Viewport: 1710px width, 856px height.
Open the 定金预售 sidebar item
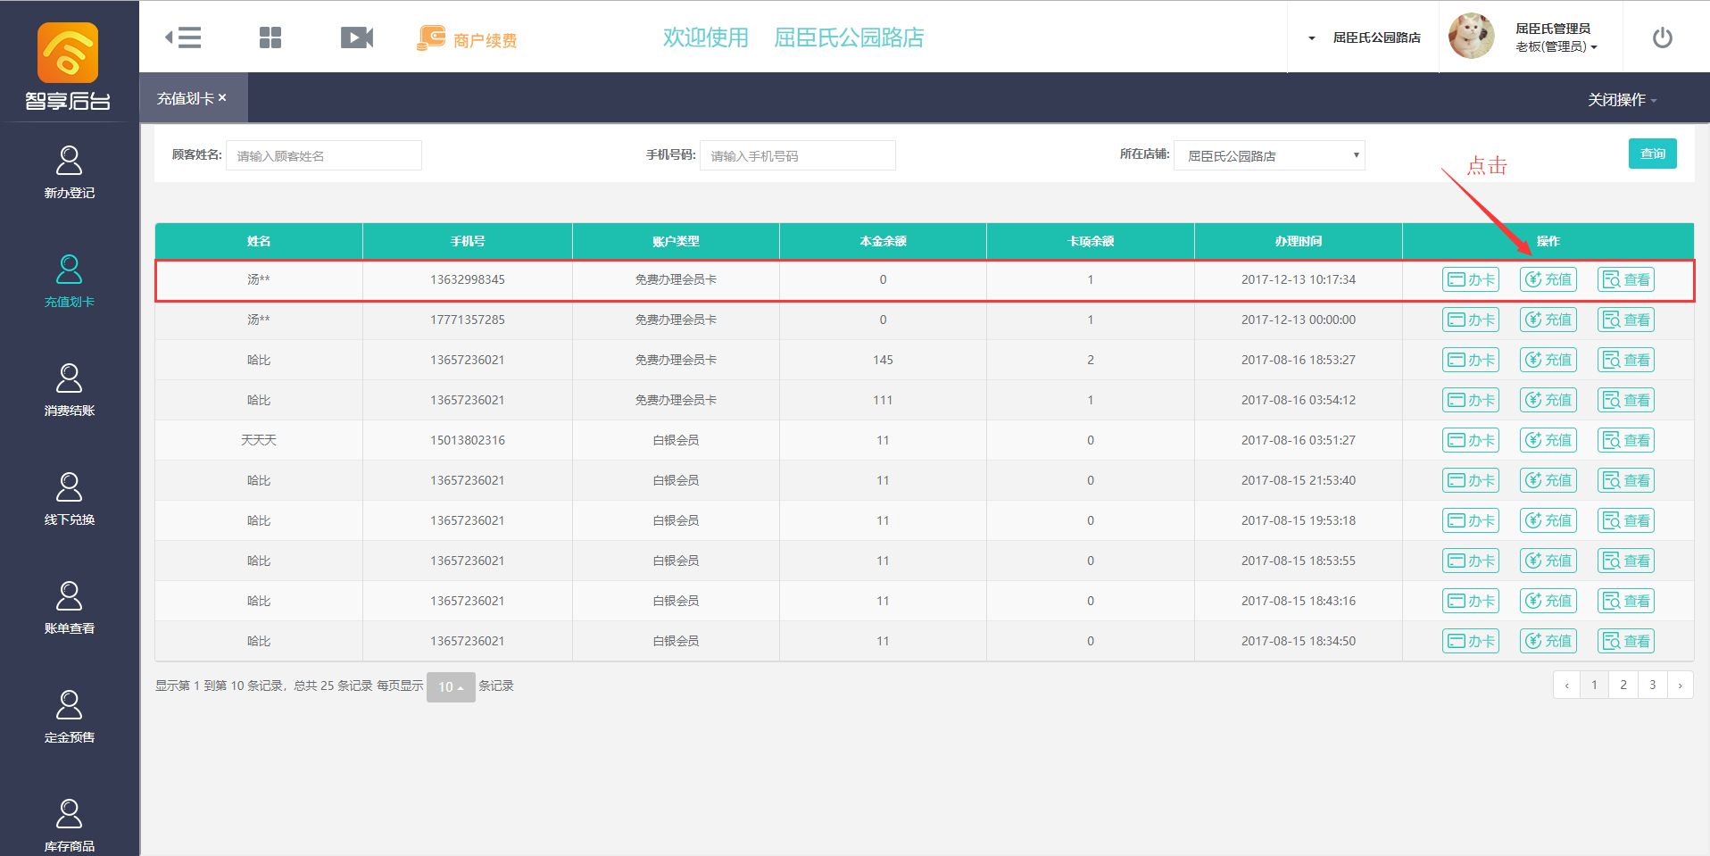click(70, 717)
